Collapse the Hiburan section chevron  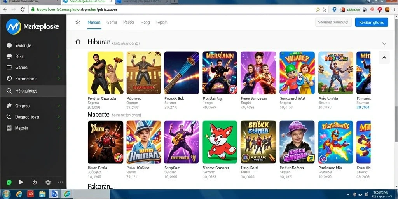(x=384, y=44)
